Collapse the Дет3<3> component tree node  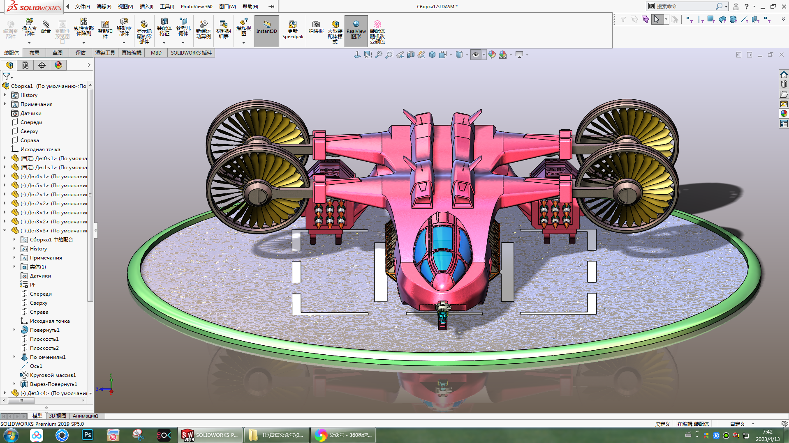point(5,231)
